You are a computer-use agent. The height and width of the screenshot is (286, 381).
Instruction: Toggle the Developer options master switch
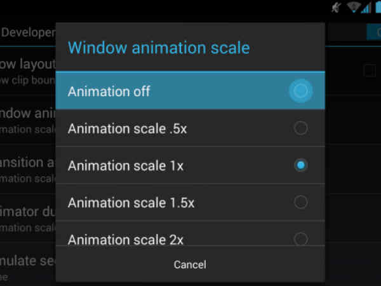pos(373,32)
